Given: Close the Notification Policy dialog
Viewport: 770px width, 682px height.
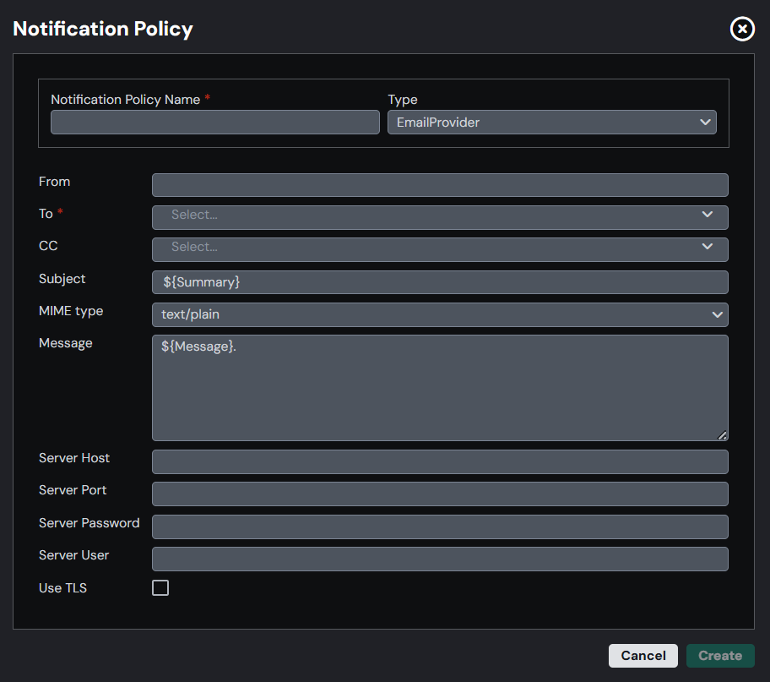Looking at the screenshot, I should [x=742, y=29].
